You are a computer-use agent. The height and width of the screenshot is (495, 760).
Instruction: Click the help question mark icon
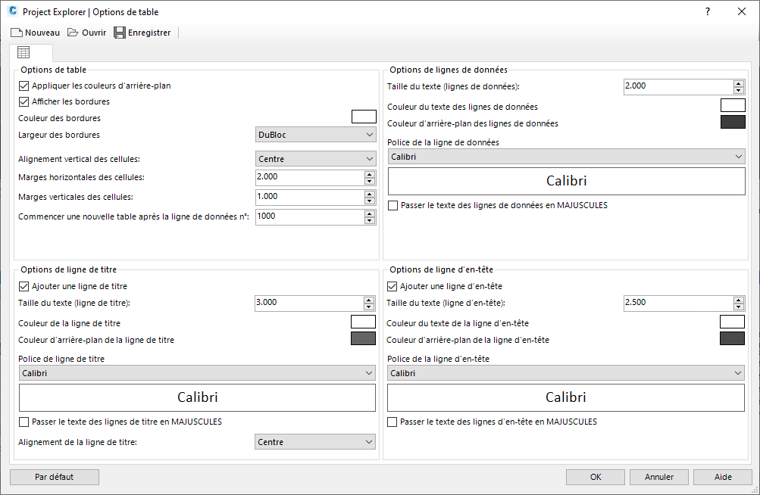708,11
